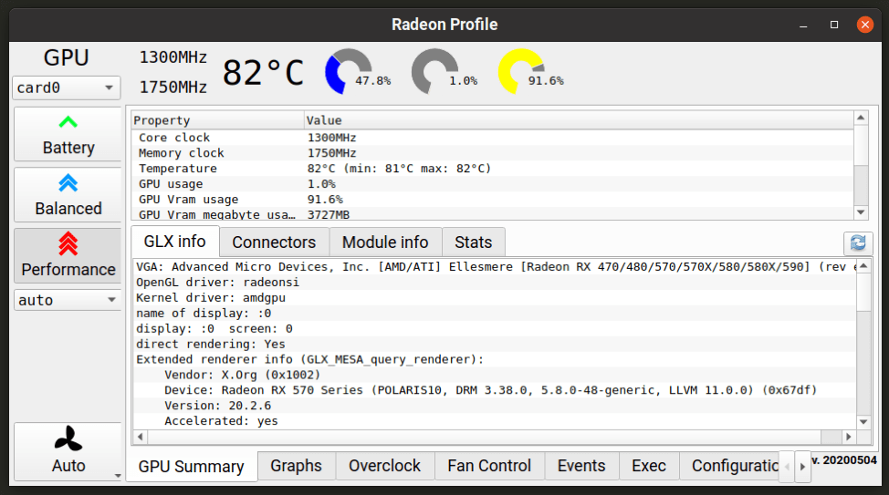Select the Memory clock row
Image resolution: width=889 pixels, height=495 pixels.
[492, 153]
